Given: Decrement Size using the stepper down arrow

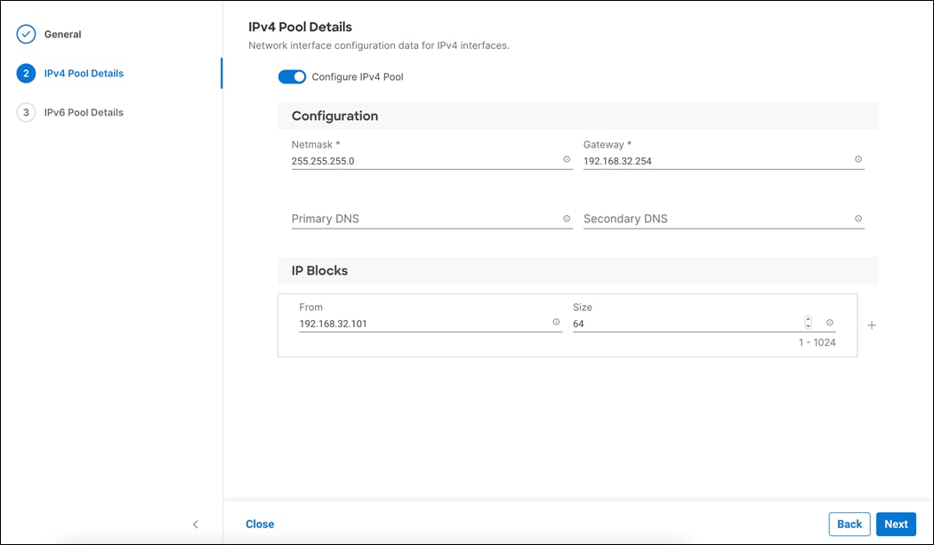Looking at the screenshot, I should (x=808, y=326).
